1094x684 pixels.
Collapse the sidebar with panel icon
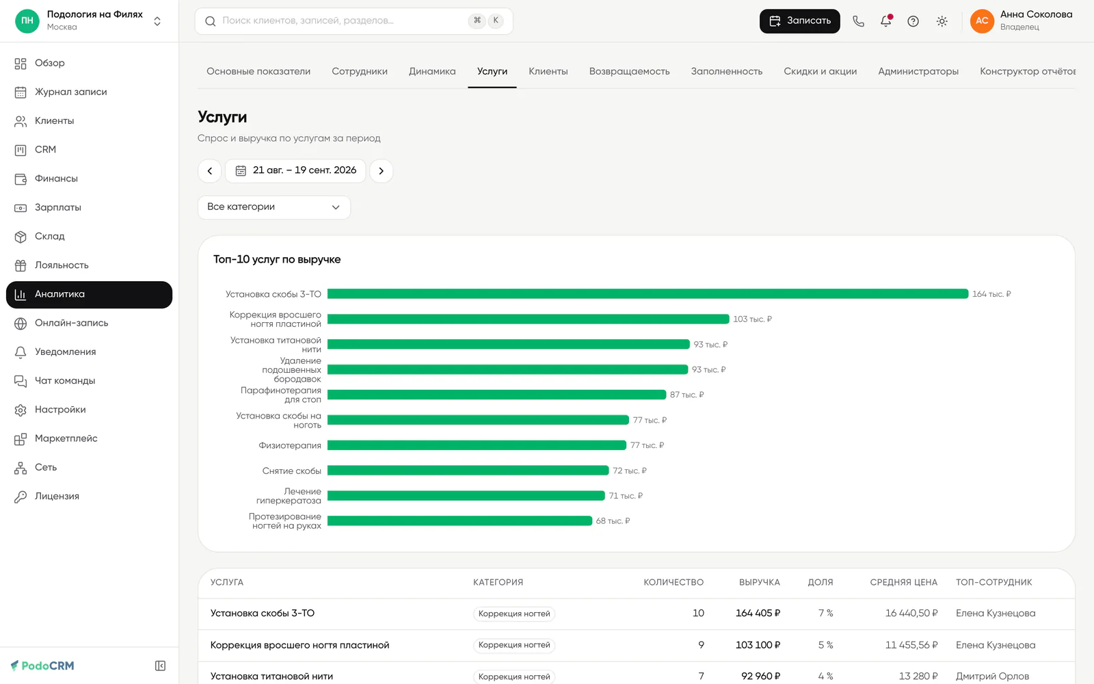(x=160, y=666)
